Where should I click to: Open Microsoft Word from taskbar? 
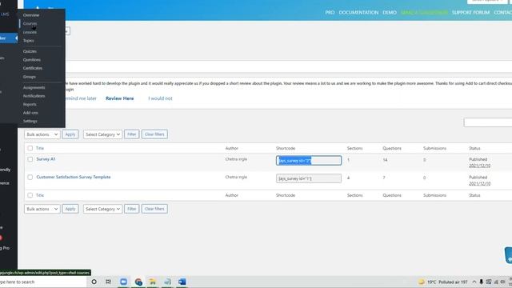pyautogui.click(x=182, y=282)
